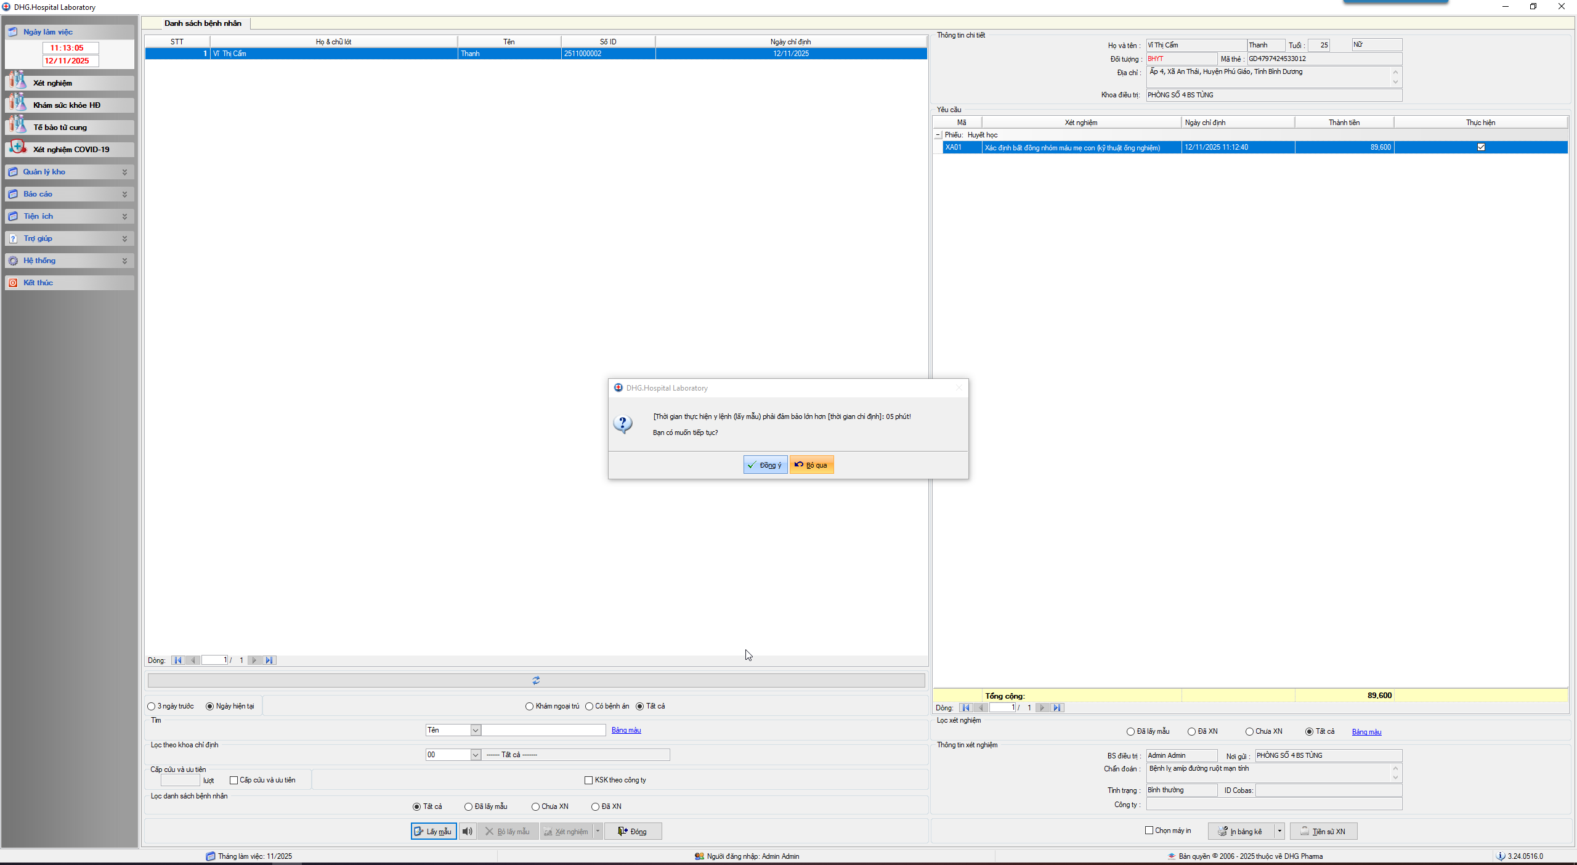Click the Hệ thống gear icon

pos(13,261)
